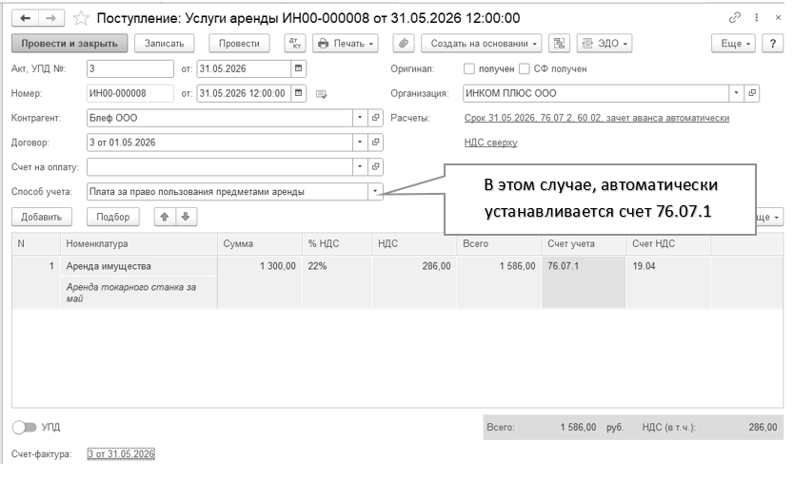Open help question mark button
This screenshot has height=479, width=794.
773,44
